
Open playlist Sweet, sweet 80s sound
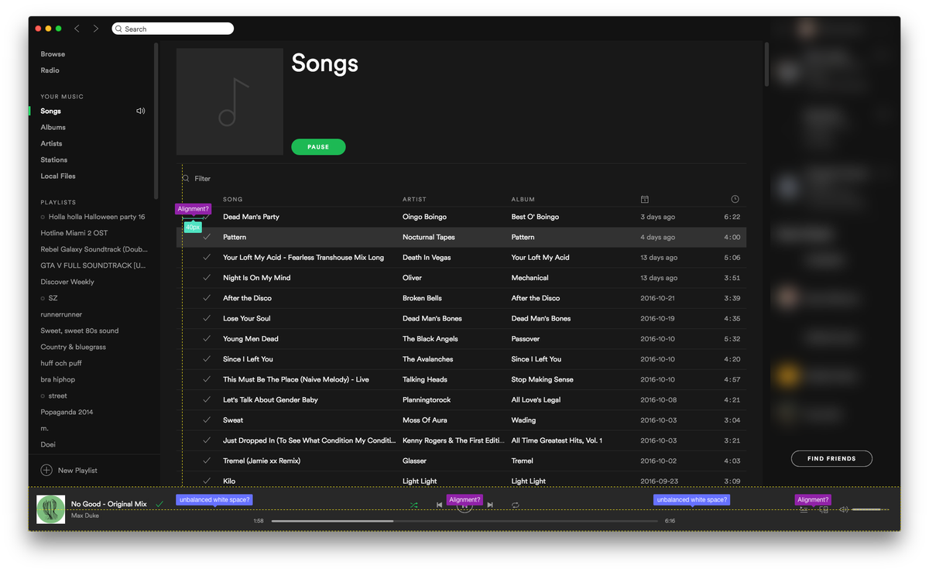pyautogui.click(x=80, y=331)
